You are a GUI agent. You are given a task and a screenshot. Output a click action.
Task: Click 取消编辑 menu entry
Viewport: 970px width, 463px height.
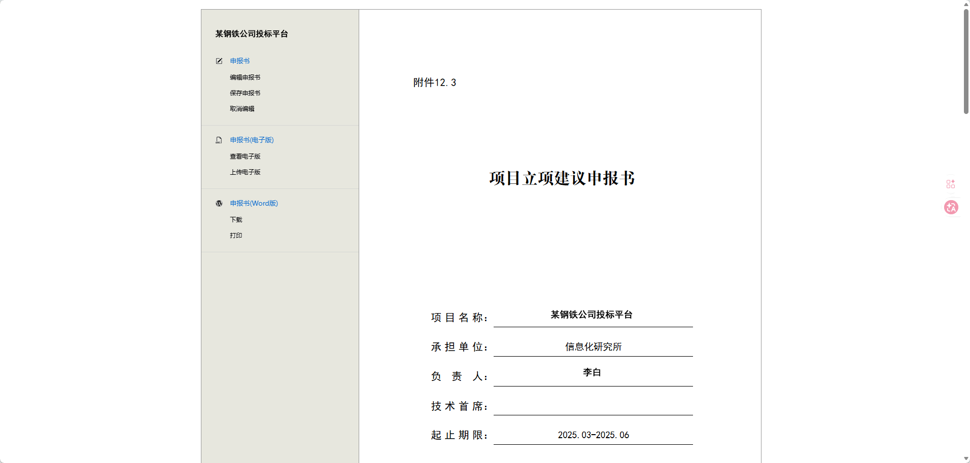tap(242, 109)
